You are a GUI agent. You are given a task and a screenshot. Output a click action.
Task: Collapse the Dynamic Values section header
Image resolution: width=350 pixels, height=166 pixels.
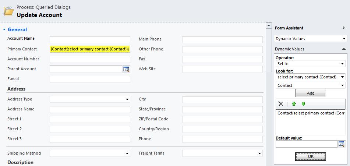pos(344,49)
